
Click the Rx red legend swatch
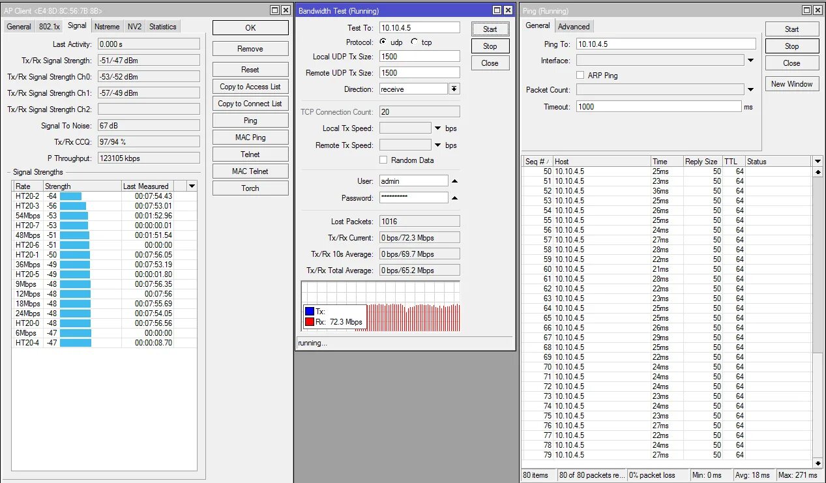[310, 321]
